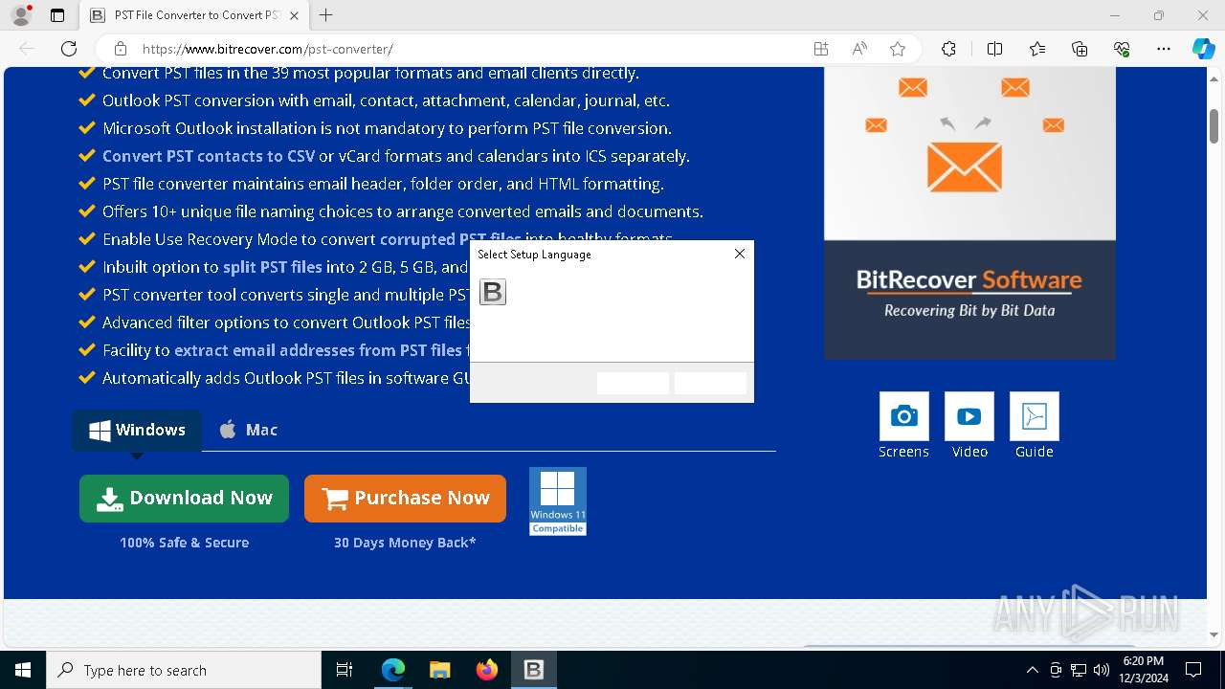Click the second blank button in setup dialog
This screenshot has width=1225, height=689.
point(710,383)
